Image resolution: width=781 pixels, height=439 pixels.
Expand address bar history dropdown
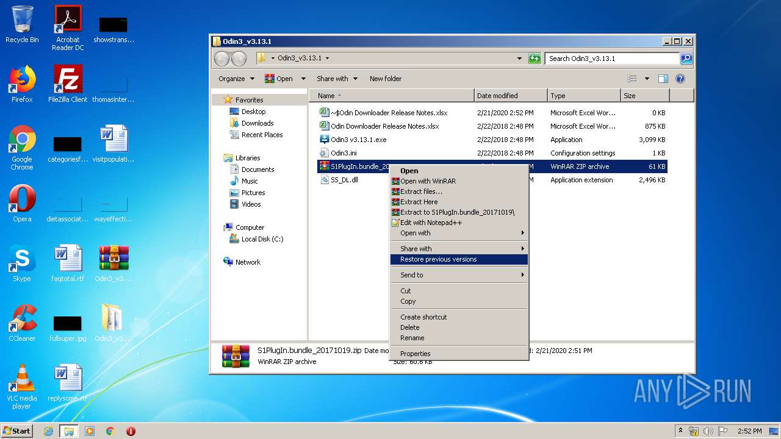pyautogui.click(x=519, y=59)
